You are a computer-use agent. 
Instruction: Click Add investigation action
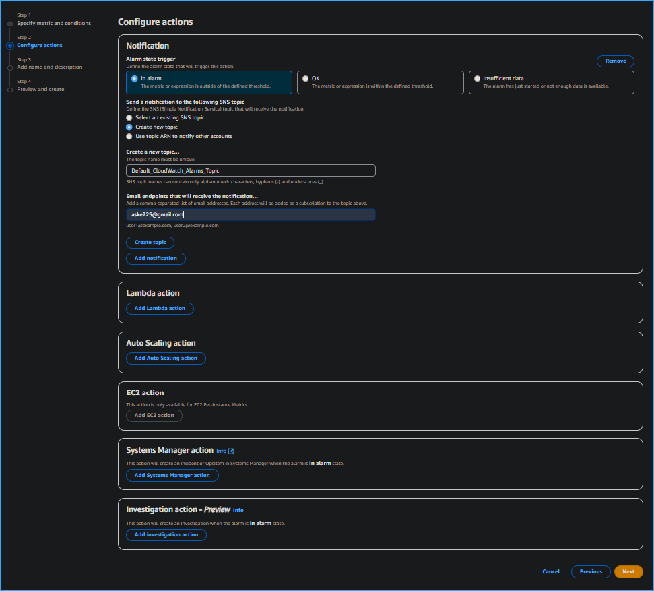click(166, 534)
